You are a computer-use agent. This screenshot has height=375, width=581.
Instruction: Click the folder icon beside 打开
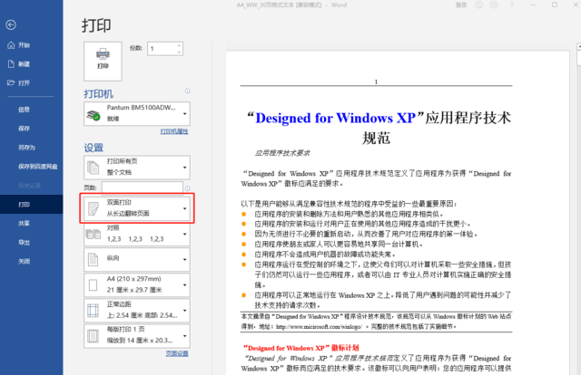11,82
